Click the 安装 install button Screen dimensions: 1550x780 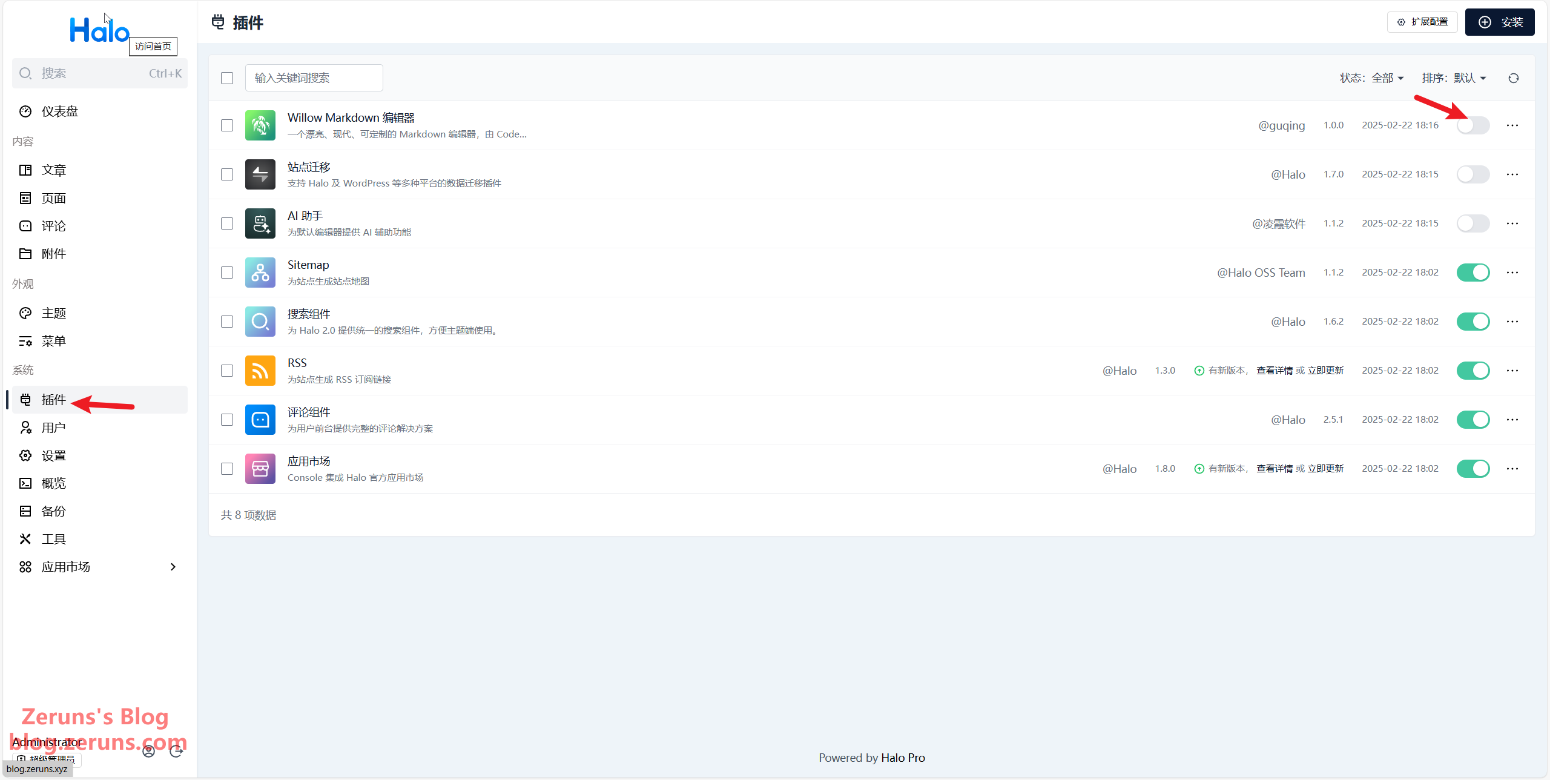[1499, 22]
